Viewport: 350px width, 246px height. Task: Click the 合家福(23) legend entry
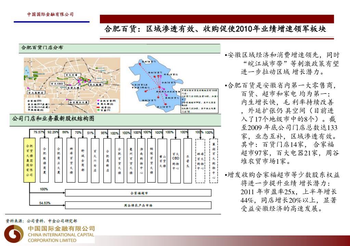[x=34, y=101]
